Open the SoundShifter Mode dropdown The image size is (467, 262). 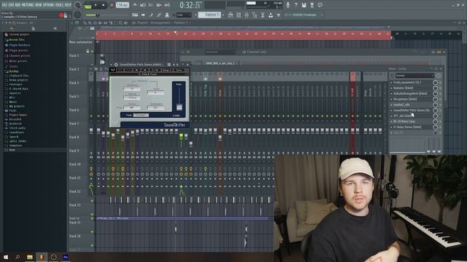pos(141,115)
